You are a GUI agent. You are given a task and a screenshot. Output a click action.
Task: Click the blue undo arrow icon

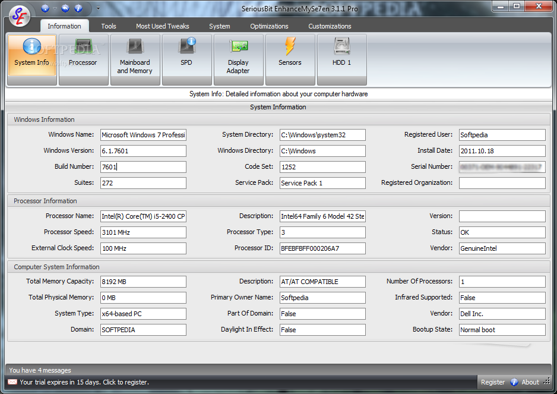coord(65,8)
